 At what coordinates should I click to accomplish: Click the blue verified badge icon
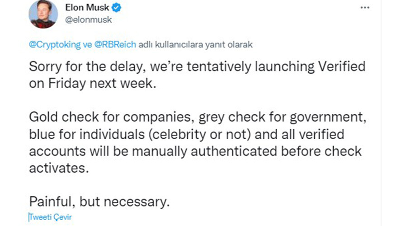click(x=116, y=8)
